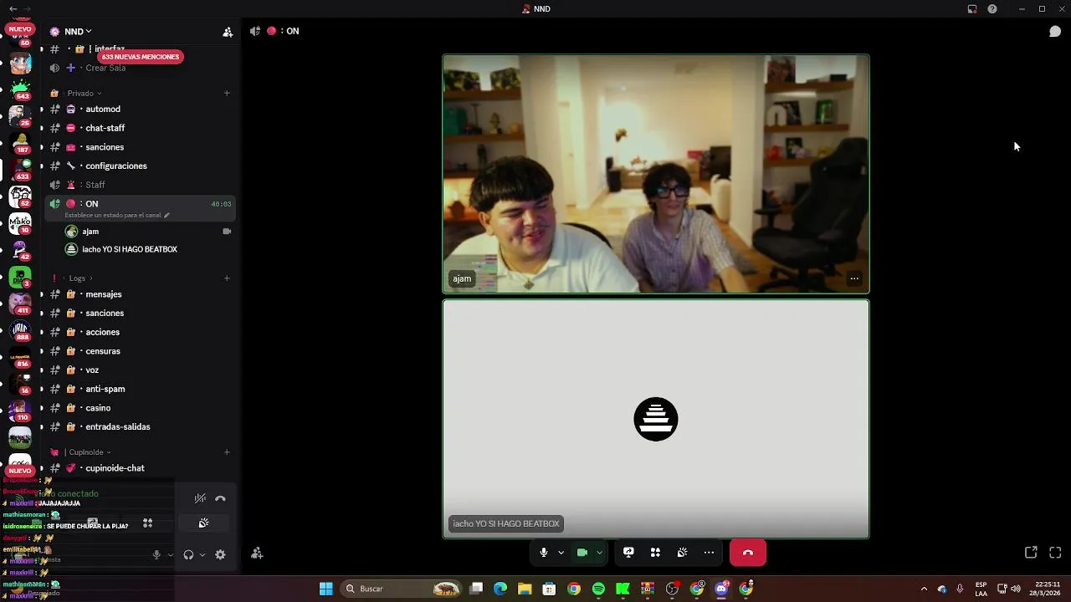This screenshot has width=1071, height=602.
Task: Share your screen from the call bar
Action: tap(628, 553)
